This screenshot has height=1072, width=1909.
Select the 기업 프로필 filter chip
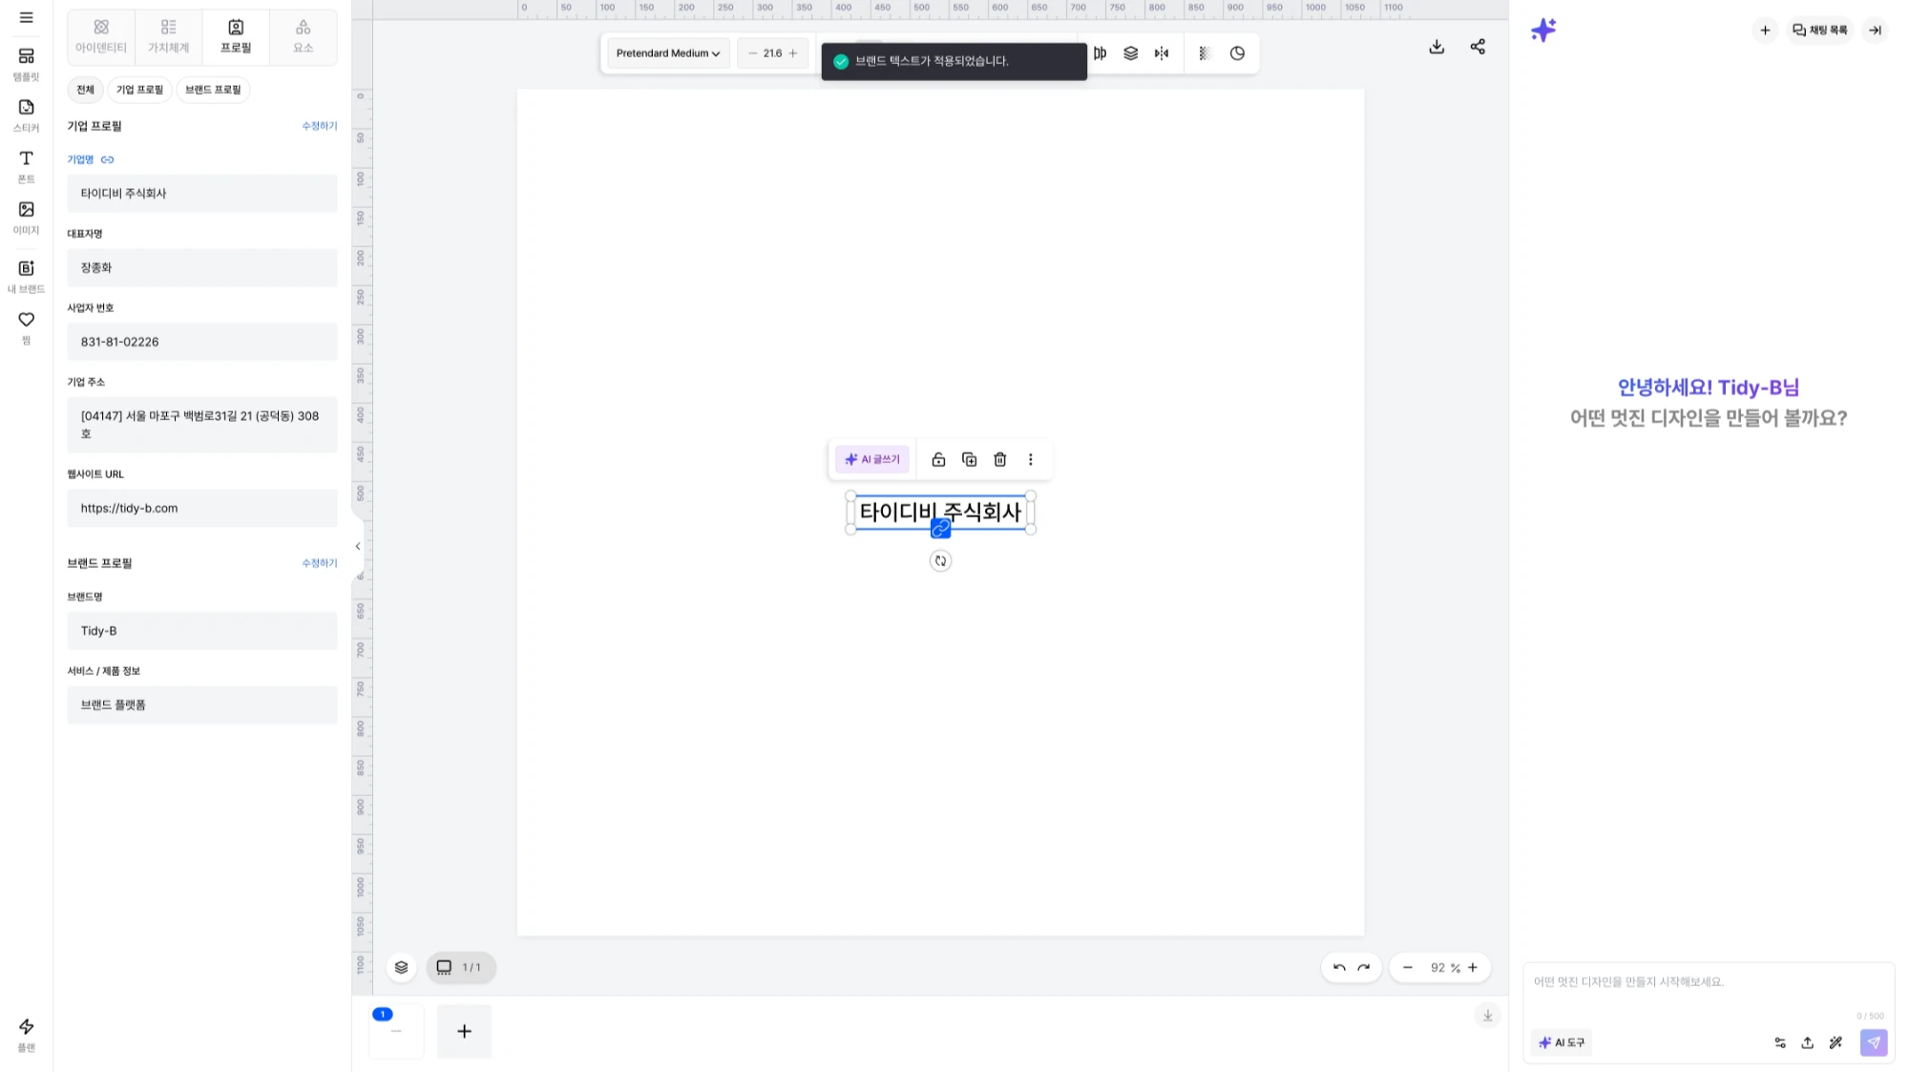pos(139,90)
